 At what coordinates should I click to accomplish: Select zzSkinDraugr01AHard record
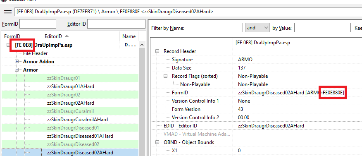coord(70,86)
